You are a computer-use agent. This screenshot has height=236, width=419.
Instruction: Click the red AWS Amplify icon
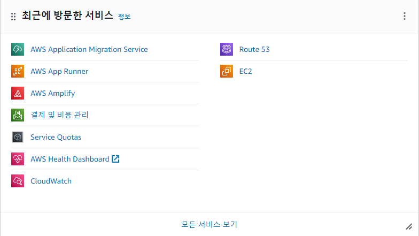click(x=18, y=93)
